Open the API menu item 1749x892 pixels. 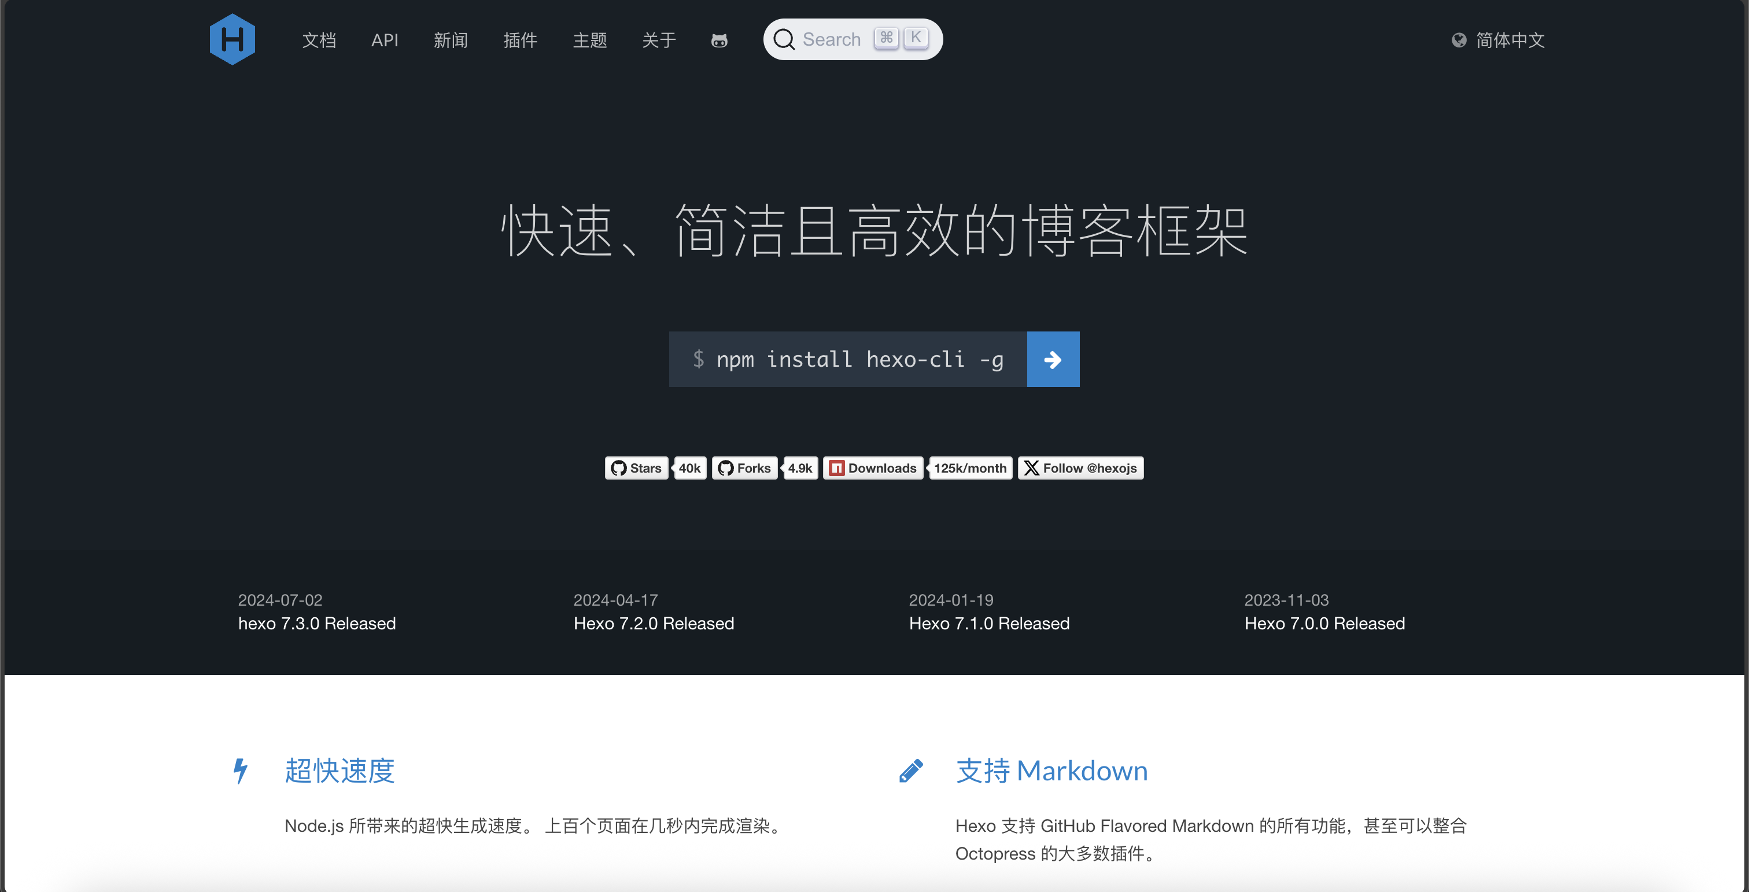(384, 40)
